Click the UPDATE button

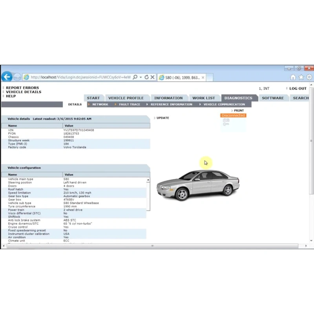pos(162,118)
